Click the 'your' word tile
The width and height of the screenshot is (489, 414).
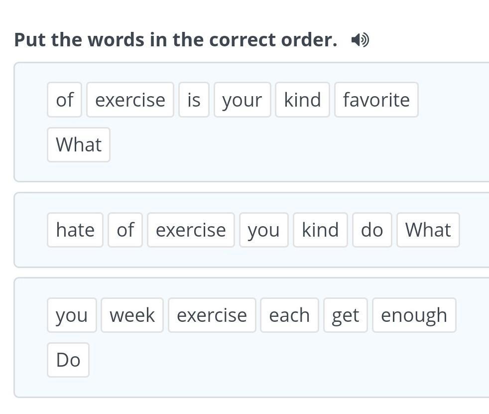pos(242,100)
